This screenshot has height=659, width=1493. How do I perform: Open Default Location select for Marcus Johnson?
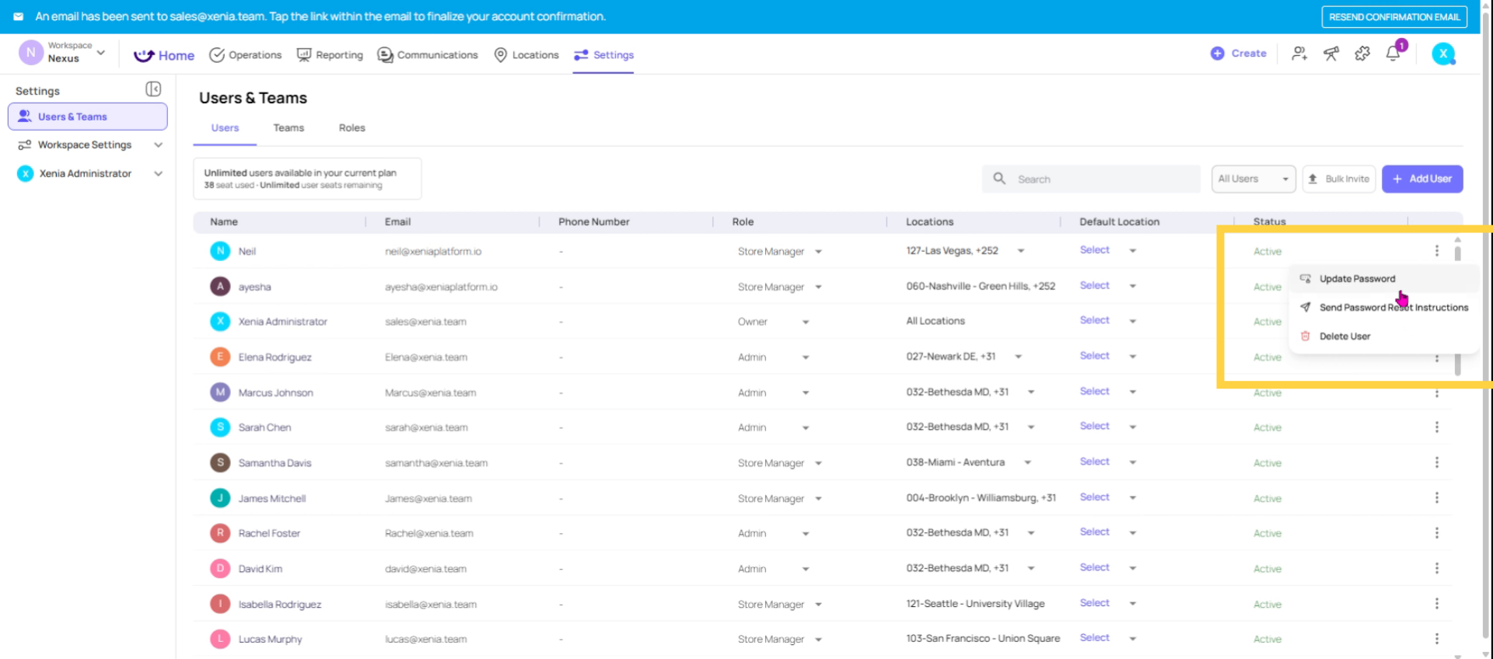[x=1107, y=392]
